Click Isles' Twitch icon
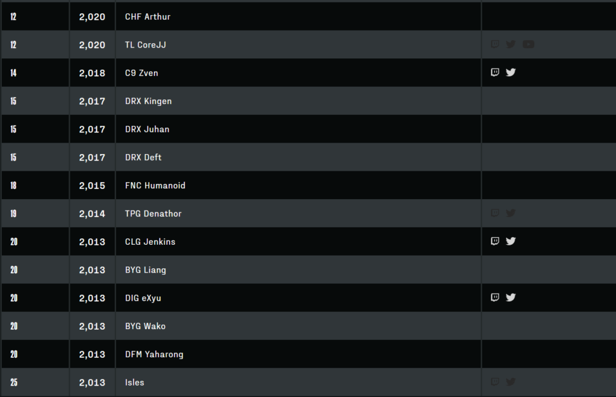This screenshot has width=616, height=397. (495, 382)
